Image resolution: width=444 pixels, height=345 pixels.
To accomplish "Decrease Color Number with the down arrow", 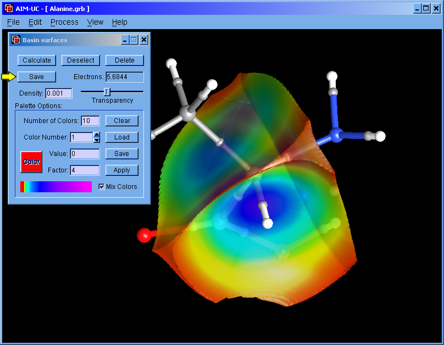I will click(97, 140).
